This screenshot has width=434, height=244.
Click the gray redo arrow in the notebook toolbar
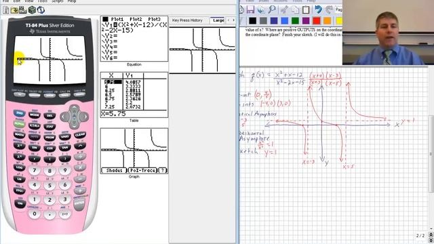(x=329, y=9)
